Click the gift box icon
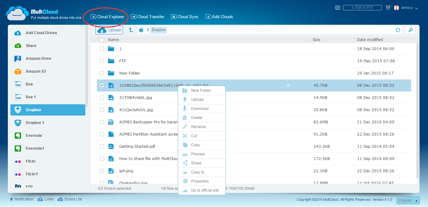This screenshot has height=207, width=428. (397, 8)
